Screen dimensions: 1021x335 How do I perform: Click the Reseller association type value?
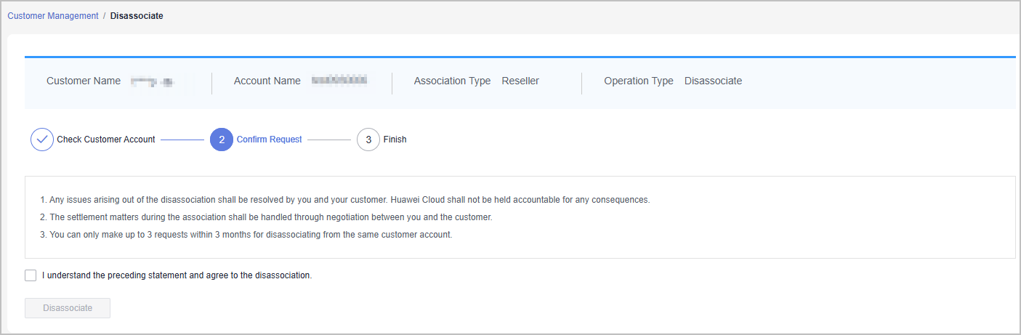(520, 81)
